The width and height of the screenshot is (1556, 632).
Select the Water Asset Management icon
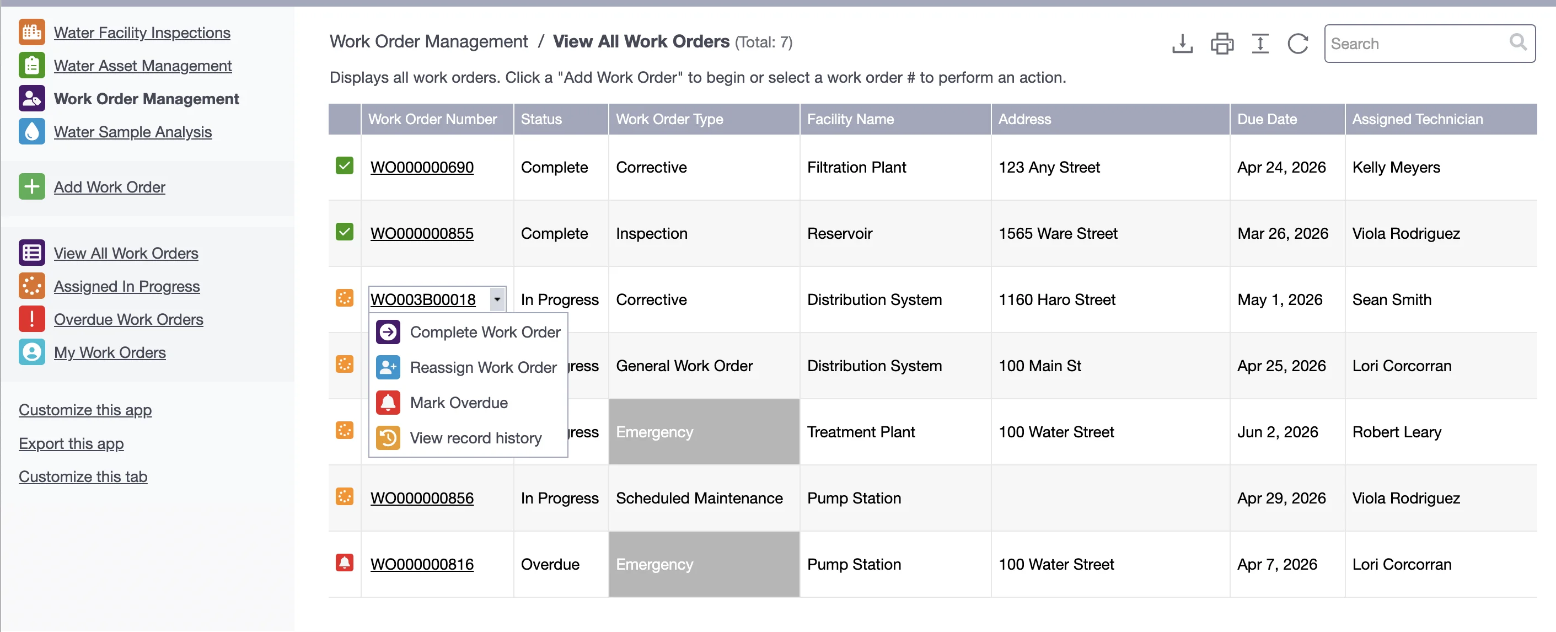click(x=31, y=65)
